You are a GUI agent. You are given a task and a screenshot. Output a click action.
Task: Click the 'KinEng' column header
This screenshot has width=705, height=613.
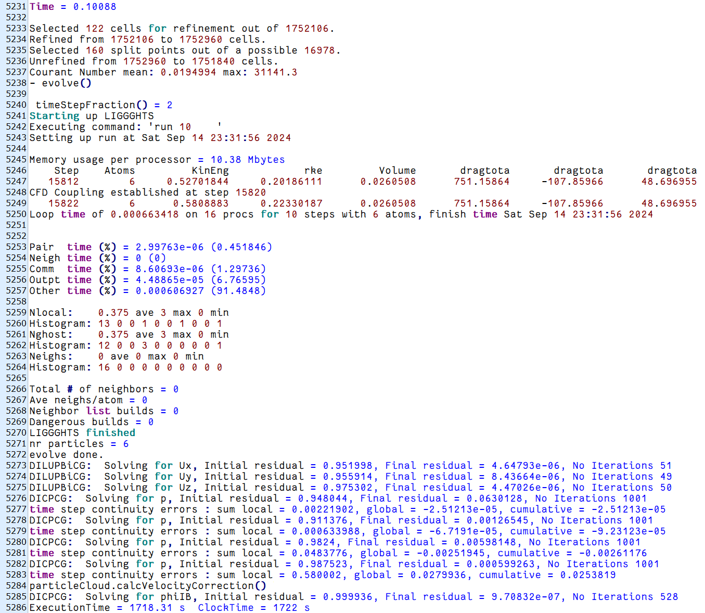point(210,171)
